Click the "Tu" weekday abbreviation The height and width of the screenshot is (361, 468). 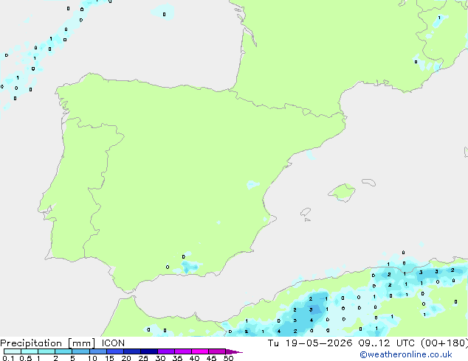tap(273, 343)
